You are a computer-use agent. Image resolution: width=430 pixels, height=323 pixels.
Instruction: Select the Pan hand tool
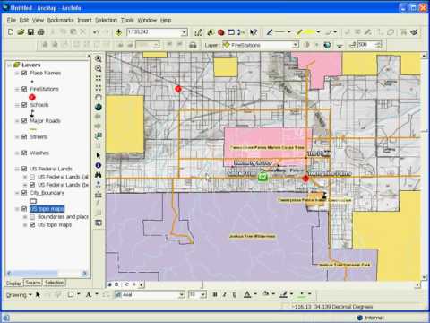(x=99, y=98)
